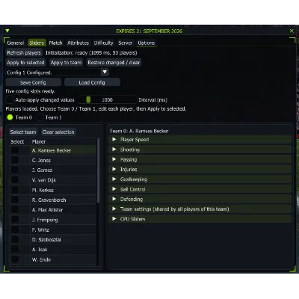Screen dimensions: 299x299
Task: Select the Team 0 radio button
Action: click(x=10, y=117)
